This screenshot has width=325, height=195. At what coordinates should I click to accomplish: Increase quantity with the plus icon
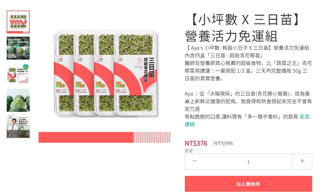302,161
